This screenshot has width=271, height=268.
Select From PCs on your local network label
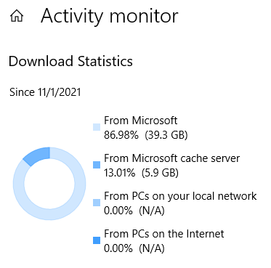point(180,196)
